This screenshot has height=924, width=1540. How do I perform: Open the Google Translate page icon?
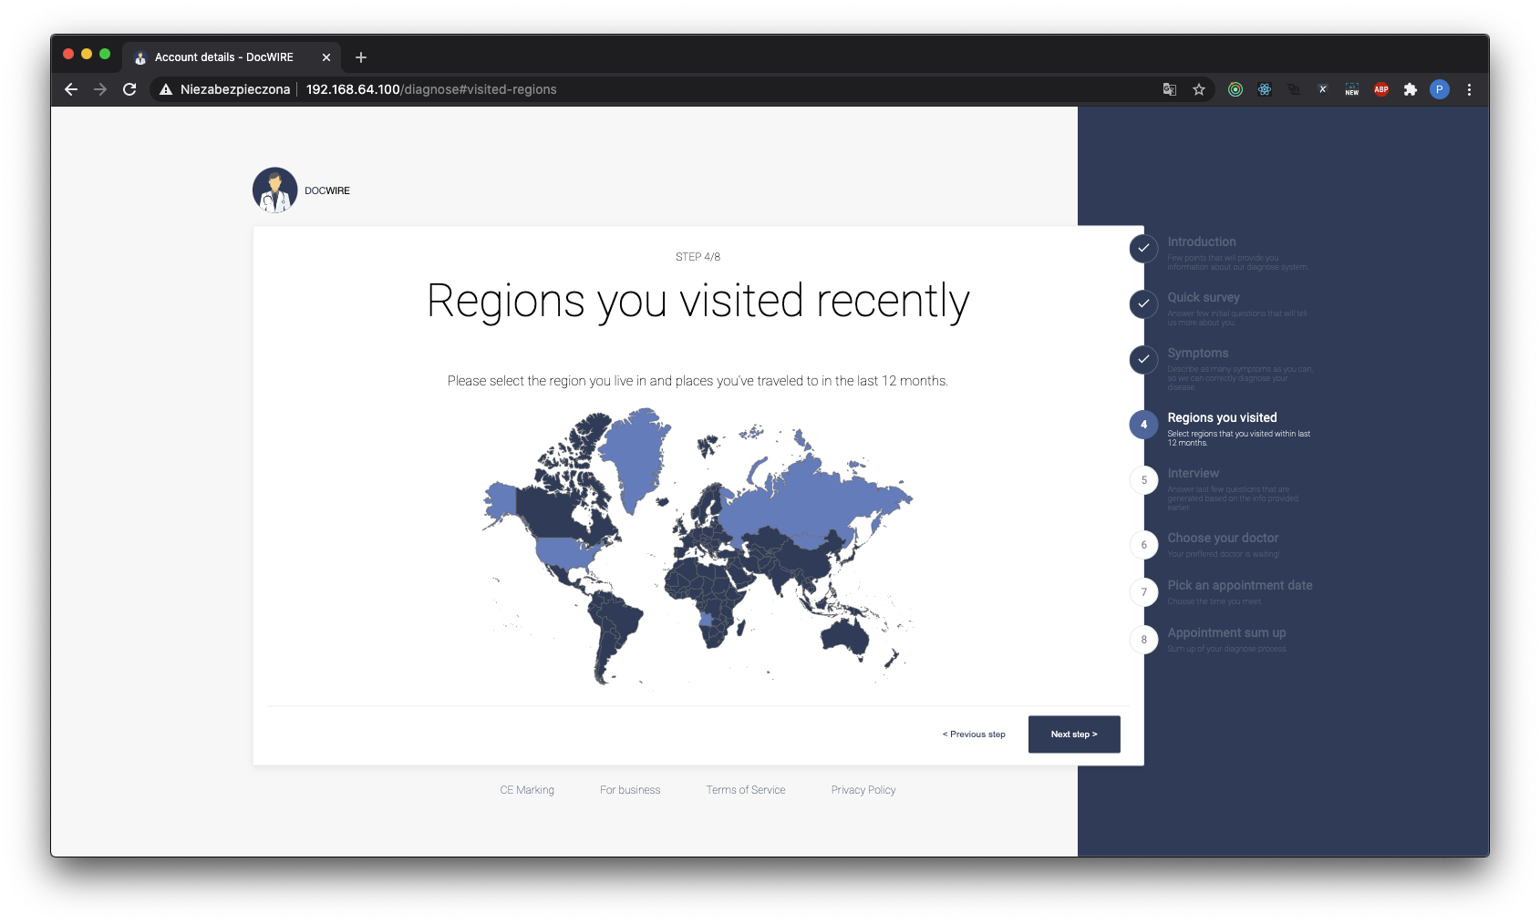click(1170, 89)
